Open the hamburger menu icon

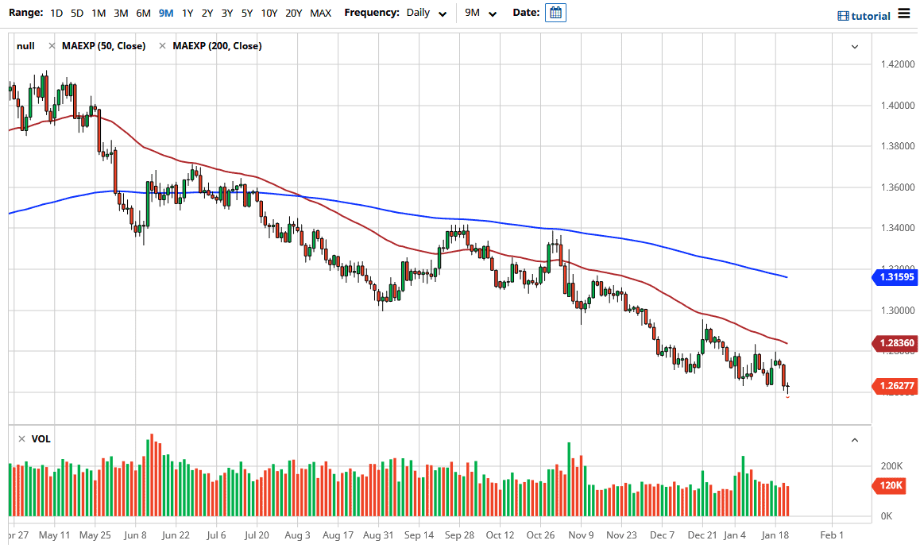pos(903,14)
